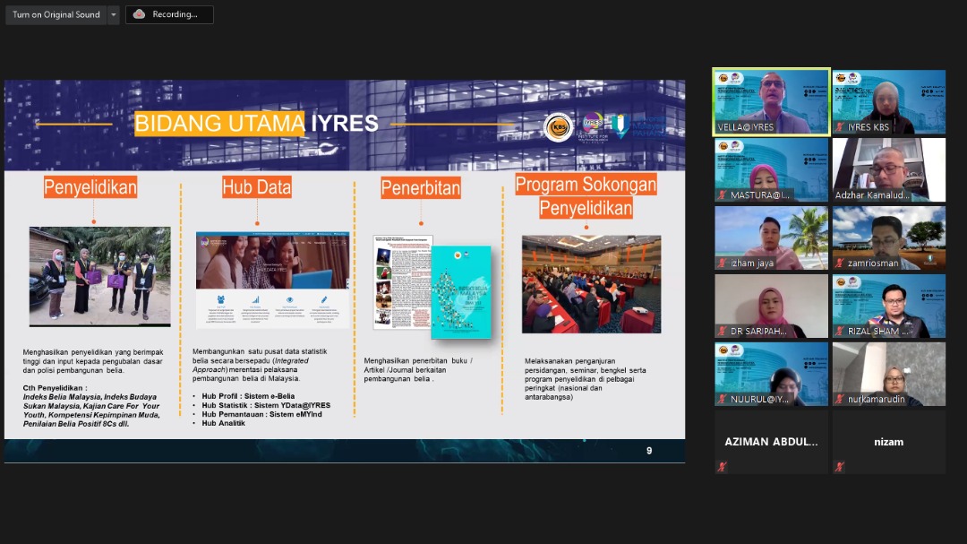Click the Penerbitan book cover image
This screenshot has width=967, height=544.
point(460,291)
